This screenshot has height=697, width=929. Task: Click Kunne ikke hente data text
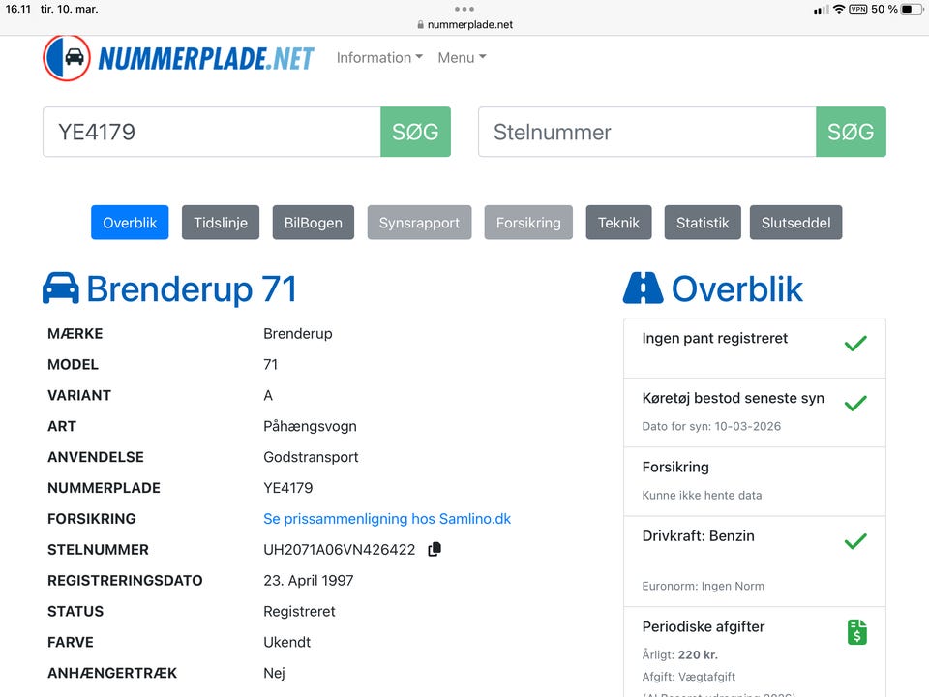pyautogui.click(x=703, y=495)
